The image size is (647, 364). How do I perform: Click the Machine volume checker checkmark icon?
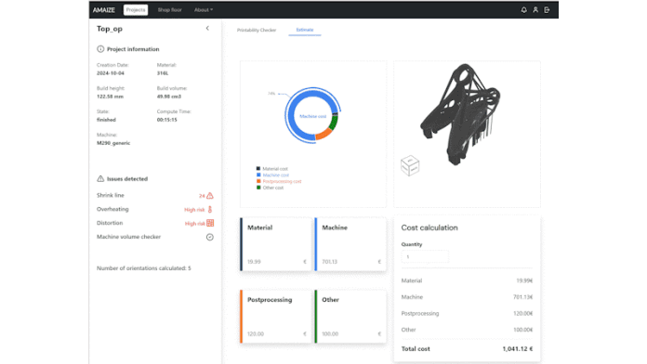point(210,237)
